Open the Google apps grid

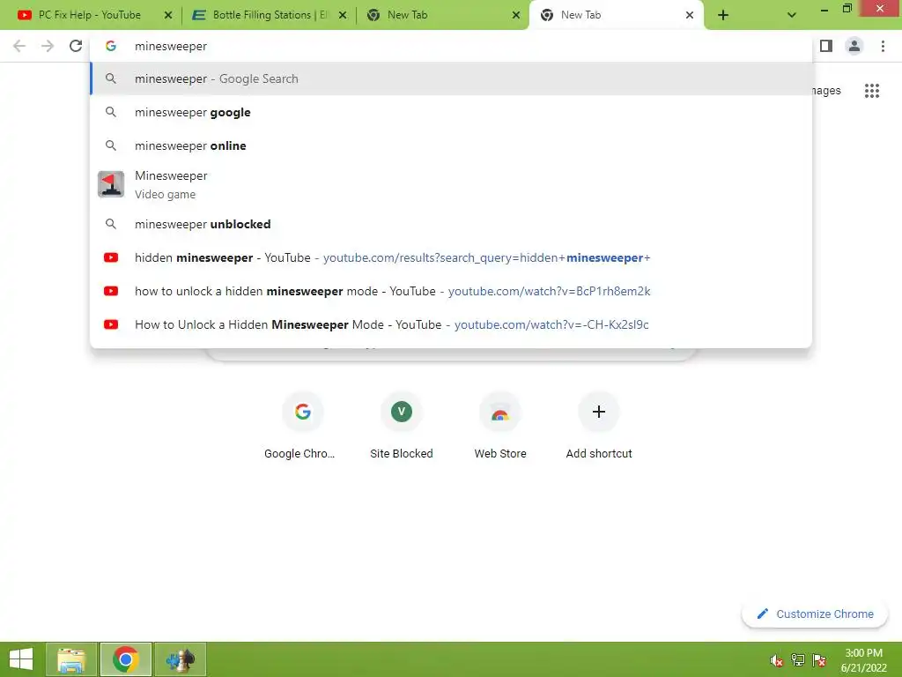(872, 91)
